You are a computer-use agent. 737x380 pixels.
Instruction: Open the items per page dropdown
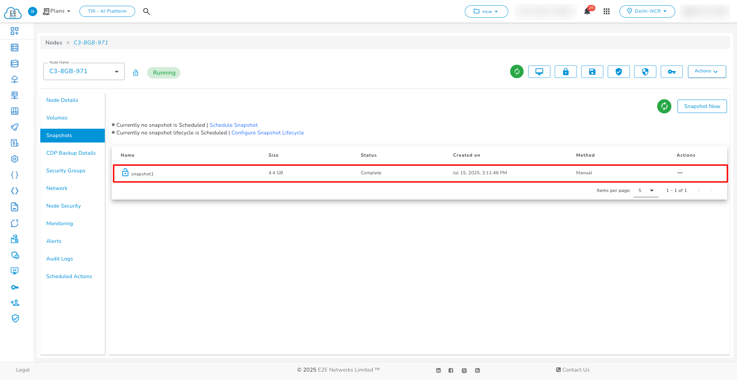pyautogui.click(x=645, y=190)
